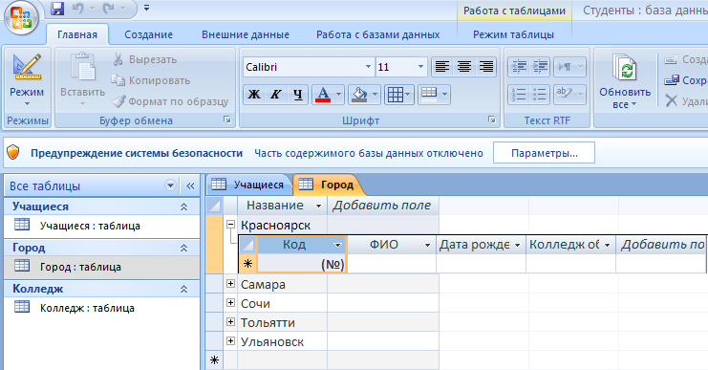Open alternate row color button
708x370 pixels.
pyautogui.click(x=434, y=95)
